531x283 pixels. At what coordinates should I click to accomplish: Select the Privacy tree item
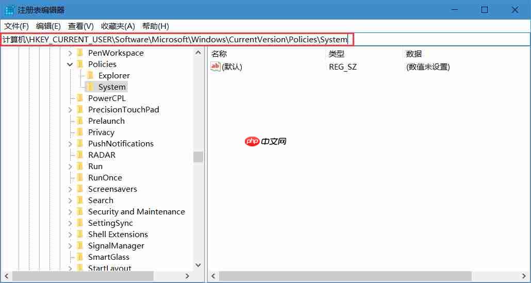(101, 132)
